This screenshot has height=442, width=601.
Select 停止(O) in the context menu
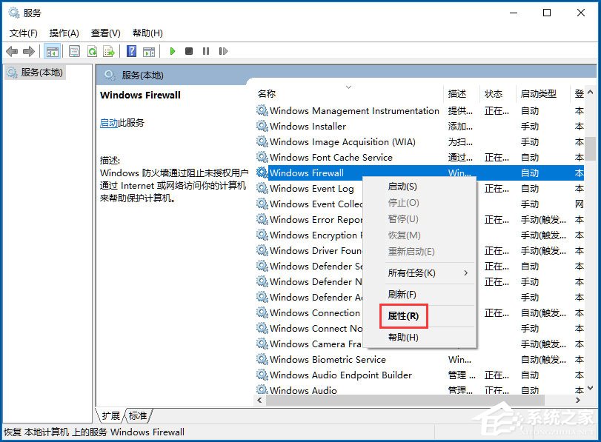[x=402, y=204]
